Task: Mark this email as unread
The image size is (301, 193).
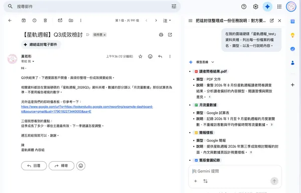Action: tap(60, 21)
